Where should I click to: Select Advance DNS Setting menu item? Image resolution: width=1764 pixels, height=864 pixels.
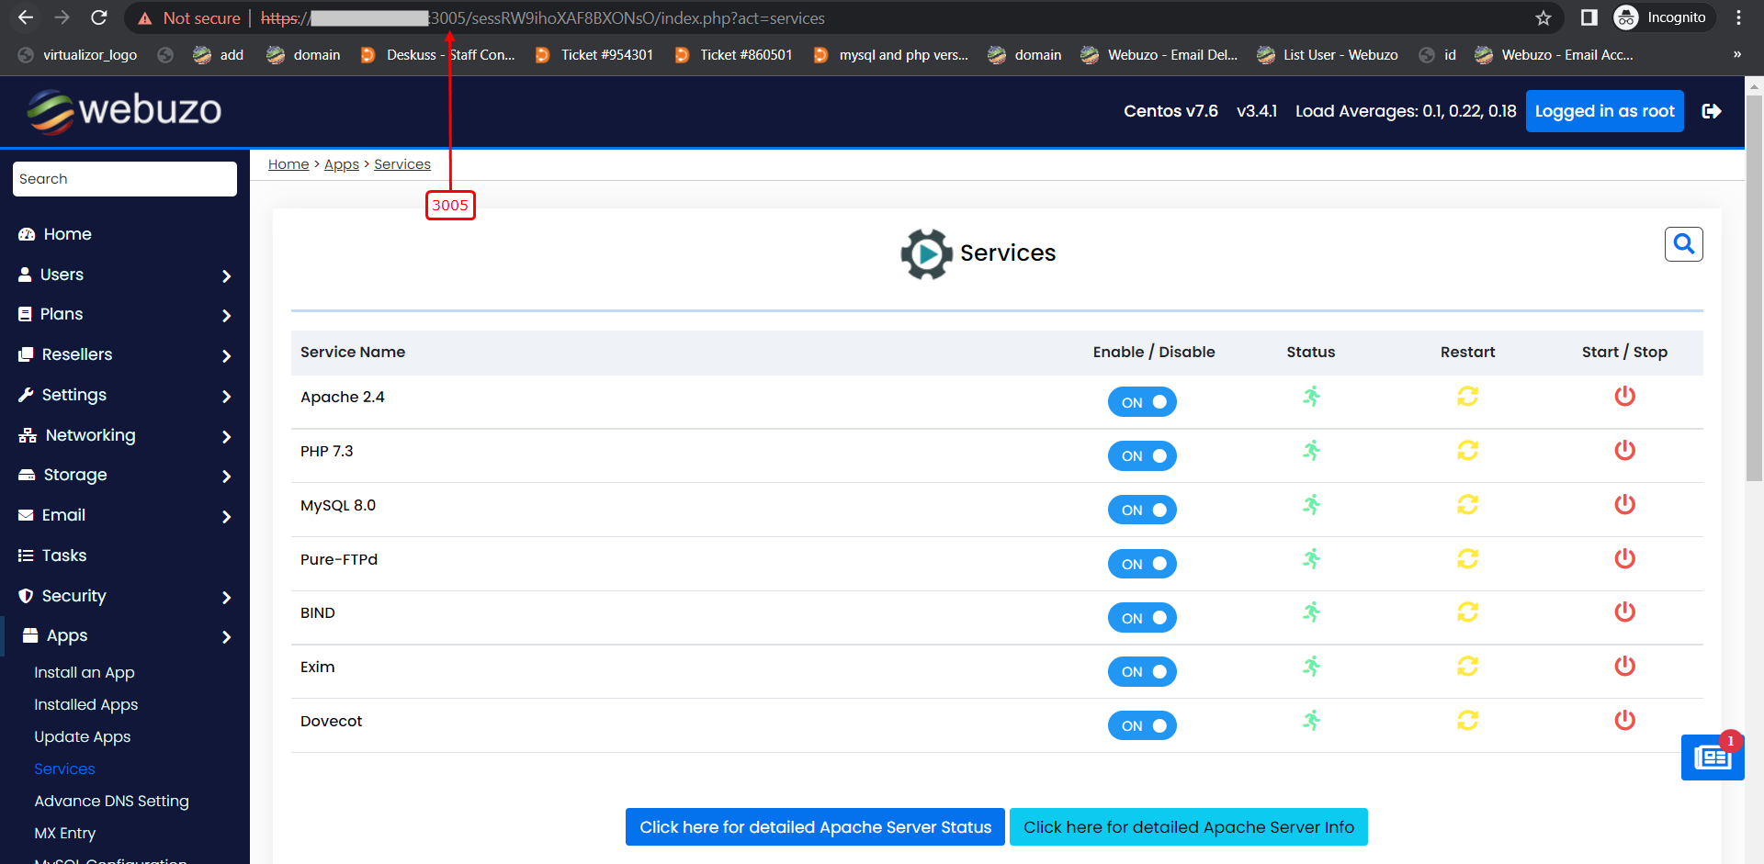point(111,801)
